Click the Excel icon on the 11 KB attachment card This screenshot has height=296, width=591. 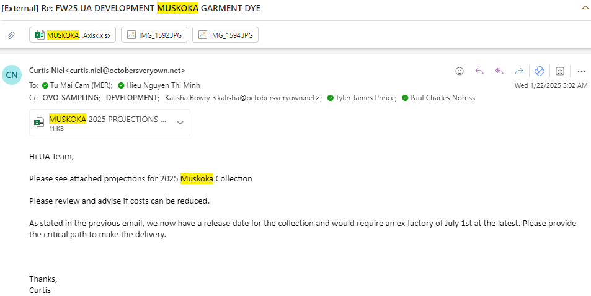39,123
